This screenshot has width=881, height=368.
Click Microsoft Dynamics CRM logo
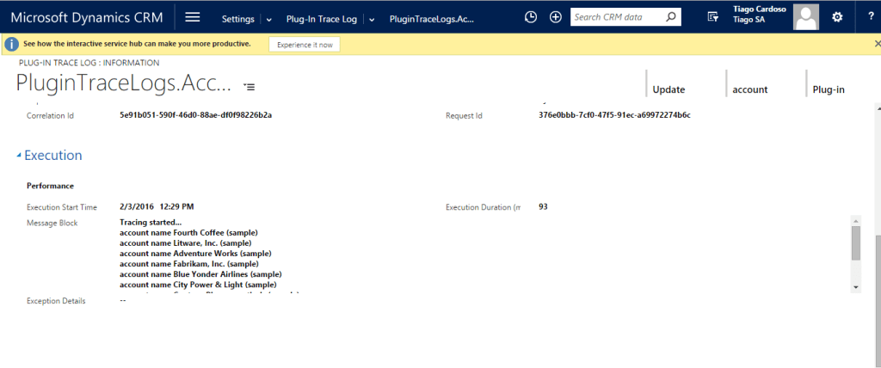tap(87, 17)
